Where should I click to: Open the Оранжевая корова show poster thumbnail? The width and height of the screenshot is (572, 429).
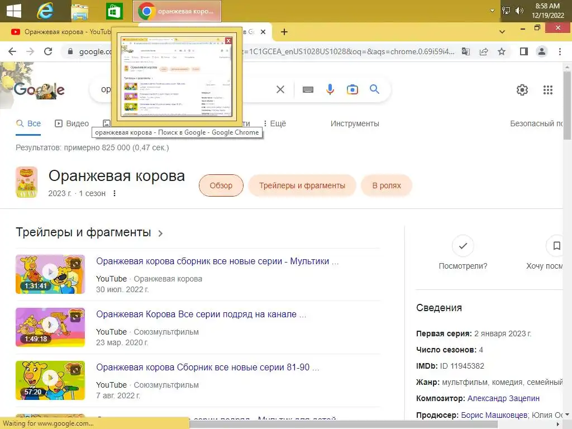[27, 182]
